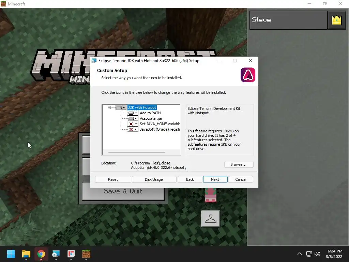Screen dimensions: 349x262
Task: Open File Explorer from taskbar
Action: point(26,254)
